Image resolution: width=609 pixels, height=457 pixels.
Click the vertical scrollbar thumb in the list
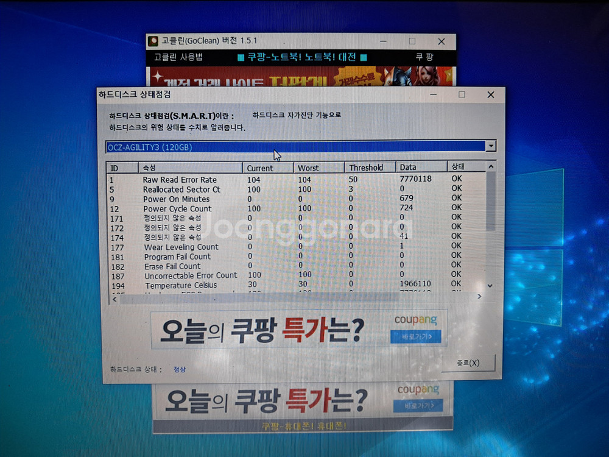pos(491,201)
